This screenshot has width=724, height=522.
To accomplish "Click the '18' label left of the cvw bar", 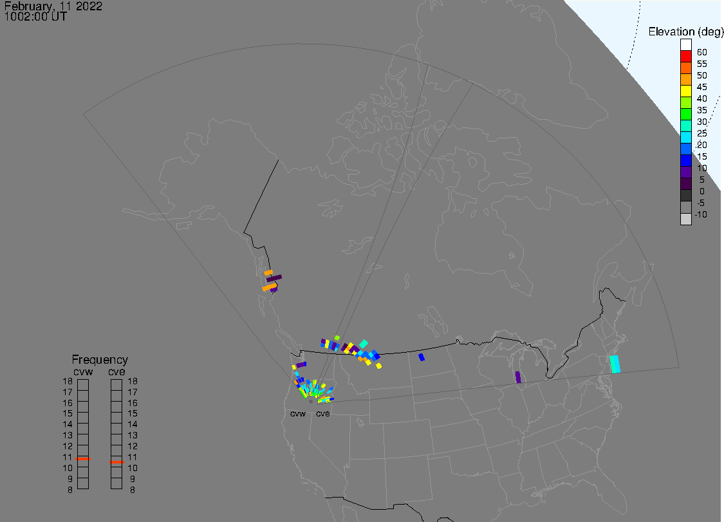I will tap(68, 382).
